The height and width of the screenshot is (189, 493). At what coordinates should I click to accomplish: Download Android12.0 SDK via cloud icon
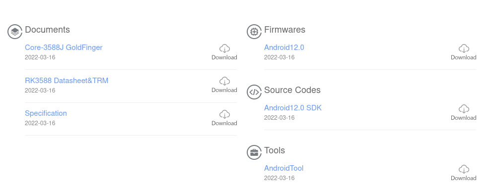click(x=463, y=109)
